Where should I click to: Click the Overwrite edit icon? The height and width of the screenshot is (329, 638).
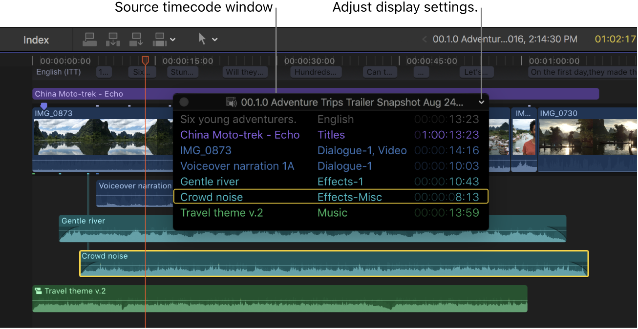click(159, 39)
